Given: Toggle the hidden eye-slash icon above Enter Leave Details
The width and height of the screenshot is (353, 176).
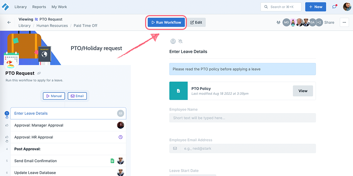Looking at the screenshot, I should (180, 41).
